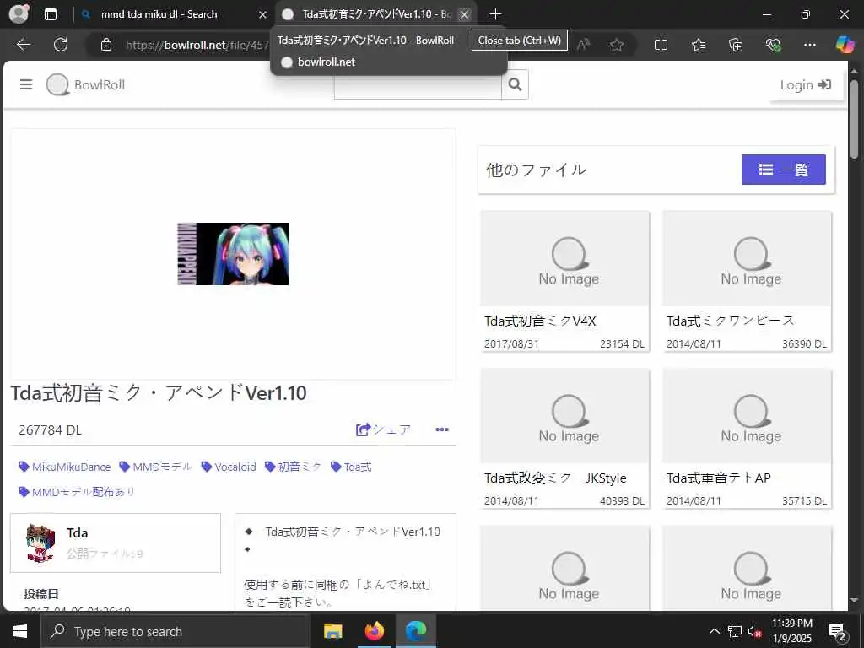Click the muted volume tray icon
Screen dimensions: 864x648
coord(754,631)
